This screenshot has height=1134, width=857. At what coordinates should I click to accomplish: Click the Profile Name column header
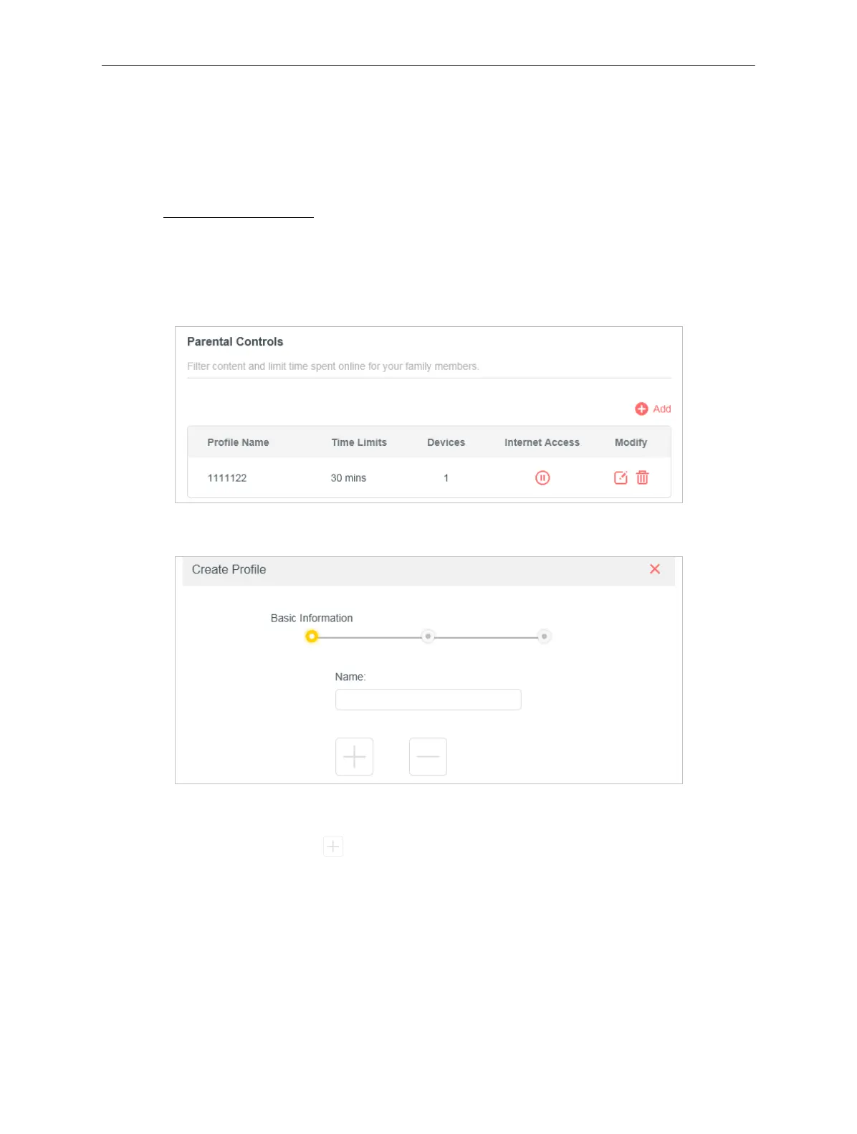pyautogui.click(x=238, y=442)
